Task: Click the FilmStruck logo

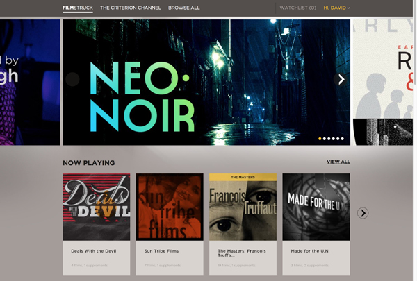Action: [x=77, y=8]
